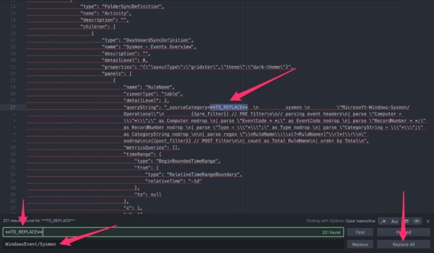The height and width of the screenshot is (253, 434).
Task: Toggle the Use Regex find option
Action: (383, 221)
